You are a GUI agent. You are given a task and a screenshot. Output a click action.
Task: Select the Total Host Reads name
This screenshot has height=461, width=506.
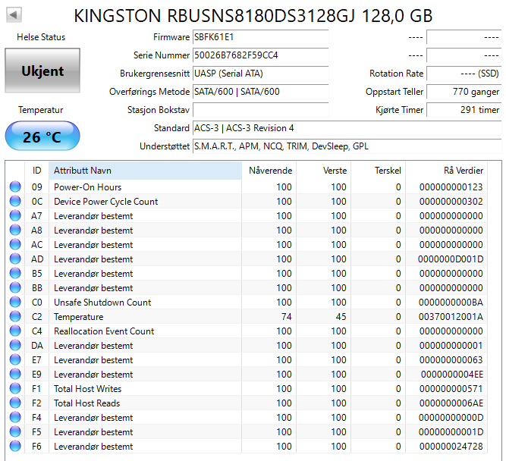[86, 403]
